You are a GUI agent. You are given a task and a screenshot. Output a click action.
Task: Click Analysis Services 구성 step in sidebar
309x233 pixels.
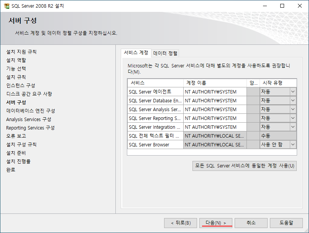[x=29, y=119]
